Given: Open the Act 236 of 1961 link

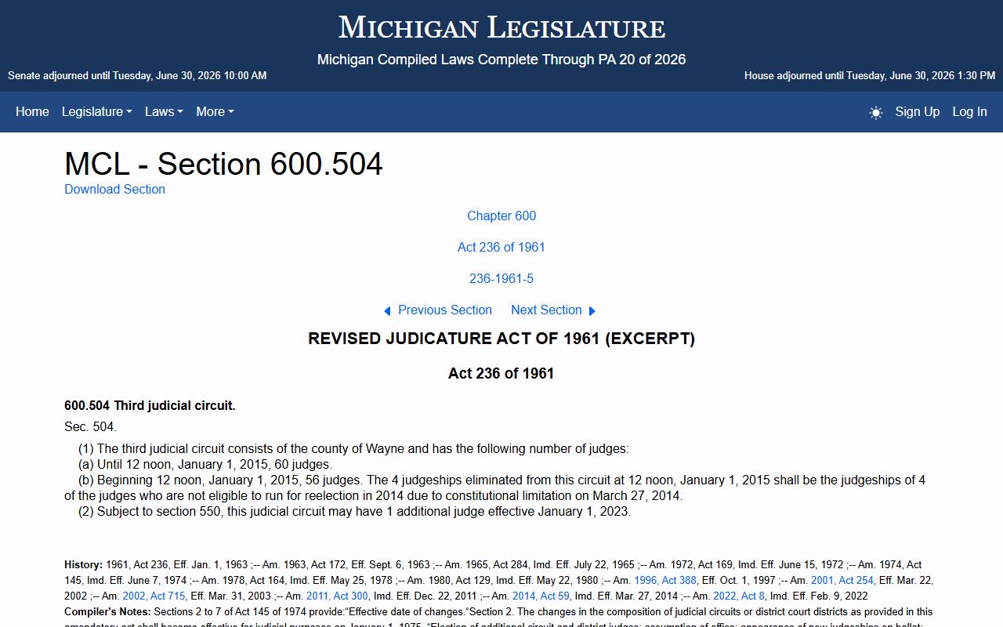Looking at the screenshot, I should [x=501, y=247].
